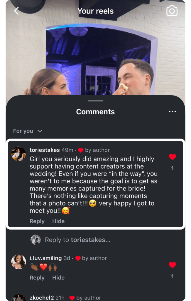191x301 pixels.
Task: Toggle the heart on i.luv.smiling's comment
Action: pos(173,265)
